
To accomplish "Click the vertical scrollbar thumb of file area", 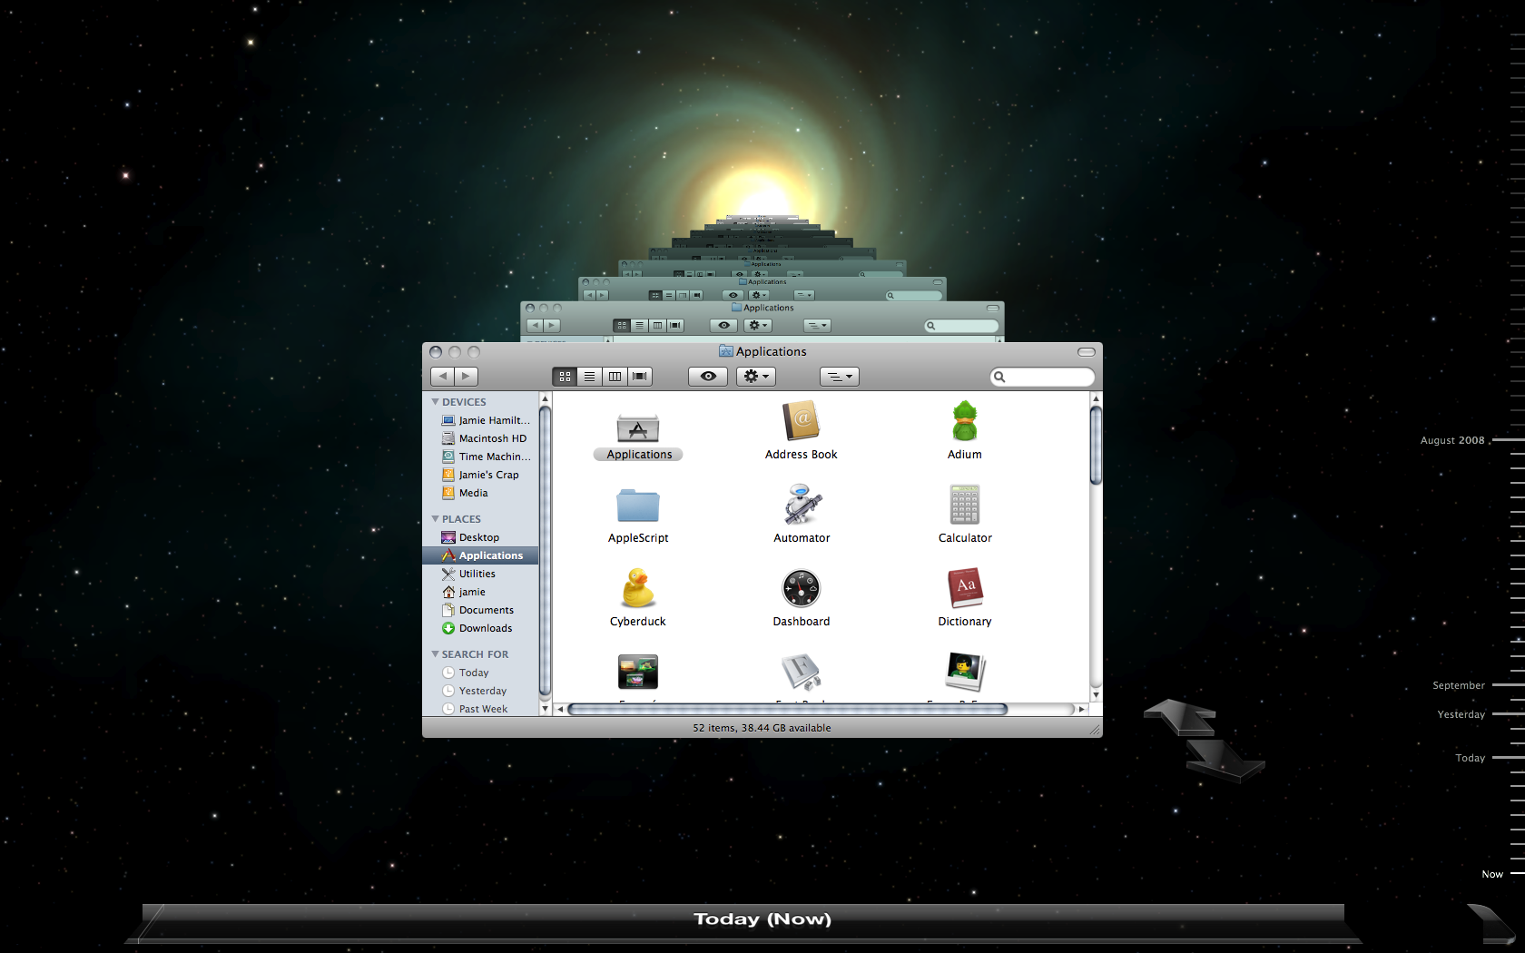I will [1096, 446].
